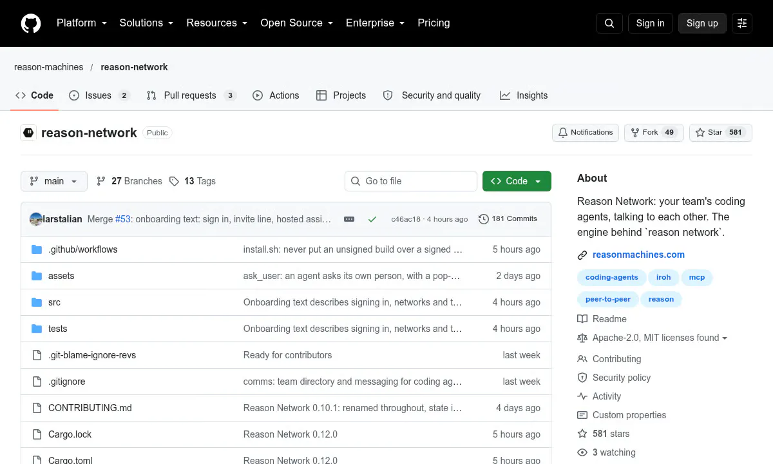Switch to Security and quality tab
The image size is (773, 464).
pos(432,95)
